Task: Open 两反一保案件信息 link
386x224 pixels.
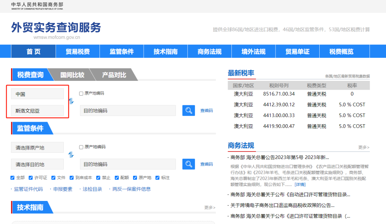Action: [x=132, y=189]
